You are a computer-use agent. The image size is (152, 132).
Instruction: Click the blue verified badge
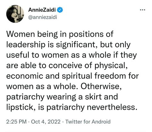tap(60, 10)
